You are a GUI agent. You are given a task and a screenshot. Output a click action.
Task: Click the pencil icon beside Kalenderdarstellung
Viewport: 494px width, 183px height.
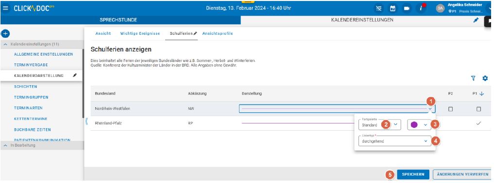75,76
